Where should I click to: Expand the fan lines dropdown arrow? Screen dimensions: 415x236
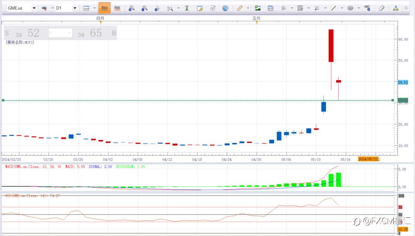pos(325,8)
